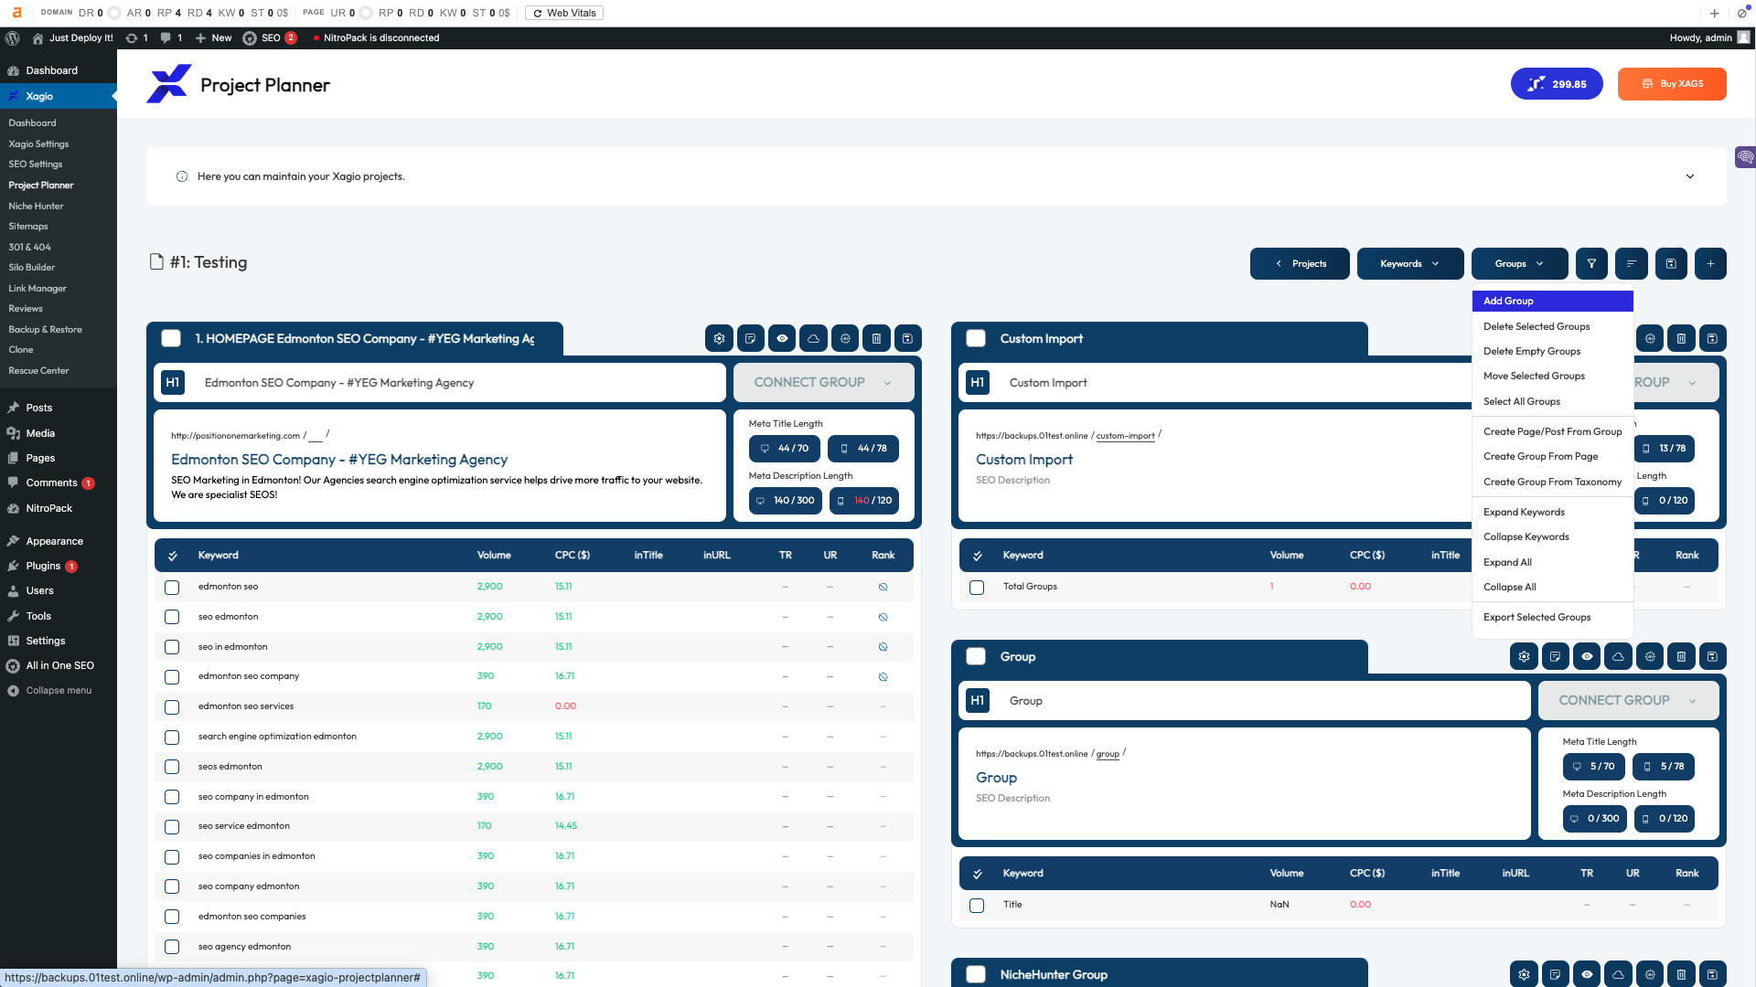Click the Xagio logo beside Project Planner
Screen dimensions: 1756x987
click(169, 84)
